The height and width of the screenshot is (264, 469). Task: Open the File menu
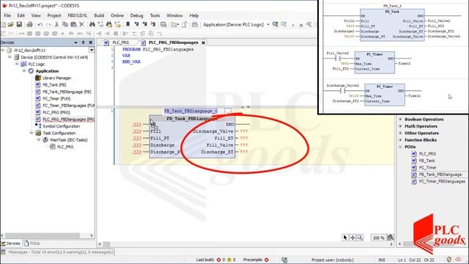7,15
